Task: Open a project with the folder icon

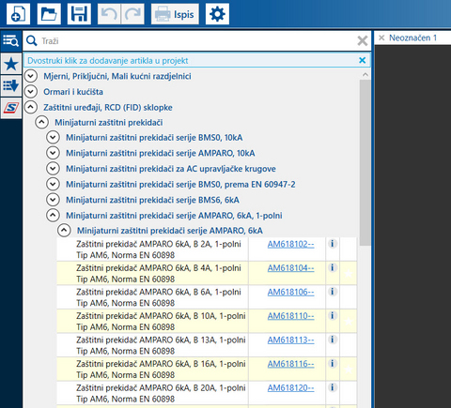Action: pyautogui.click(x=49, y=14)
